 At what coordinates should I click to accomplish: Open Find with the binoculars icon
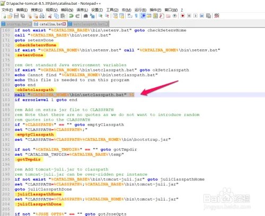pyautogui.click(x=86, y=16)
